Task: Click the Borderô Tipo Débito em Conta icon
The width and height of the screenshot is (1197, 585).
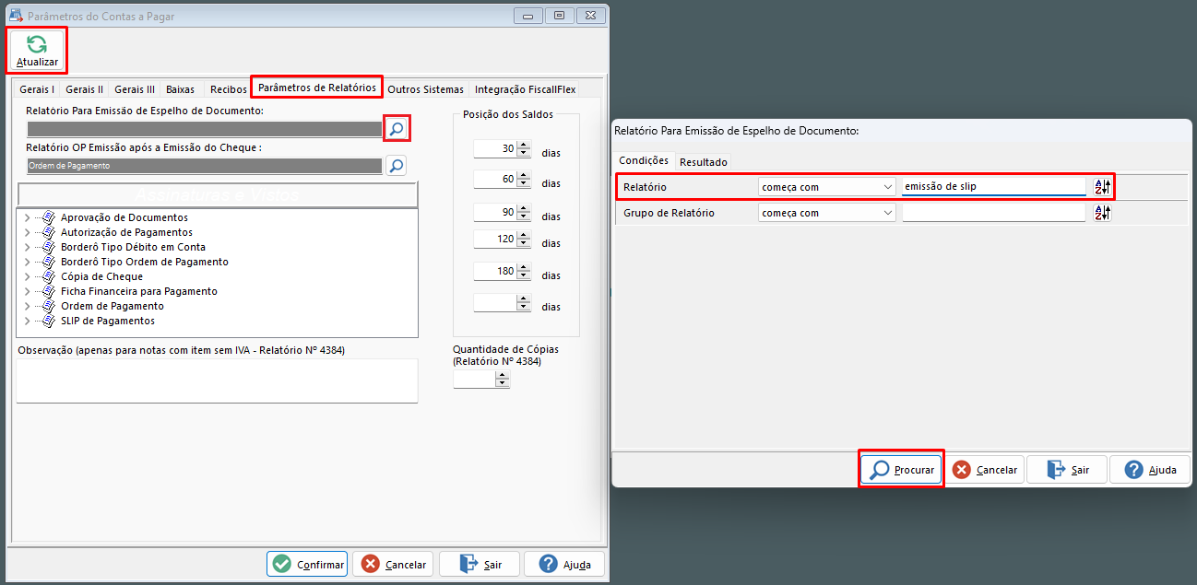Action: click(x=50, y=247)
